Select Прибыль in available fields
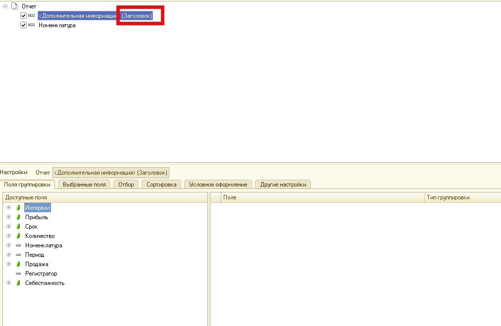Screen dimensions: 501x326 (37, 217)
